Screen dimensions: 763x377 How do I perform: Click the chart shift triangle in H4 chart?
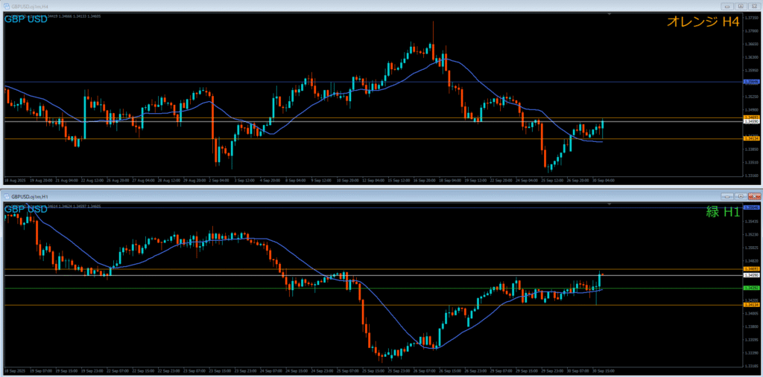[610, 14]
